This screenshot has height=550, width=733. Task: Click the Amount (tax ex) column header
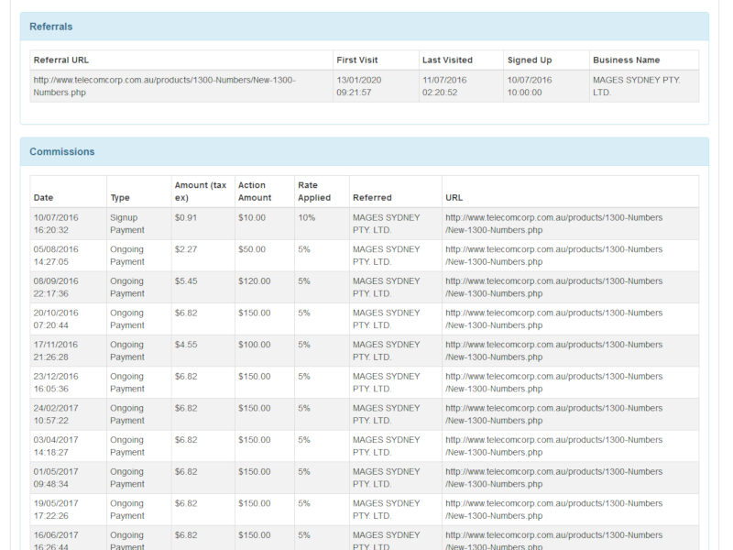201,192
